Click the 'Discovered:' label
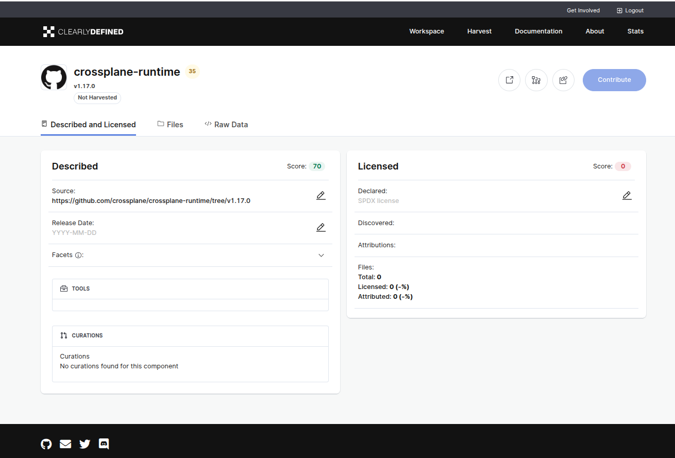The image size is (675, 458). pos(376,223)
